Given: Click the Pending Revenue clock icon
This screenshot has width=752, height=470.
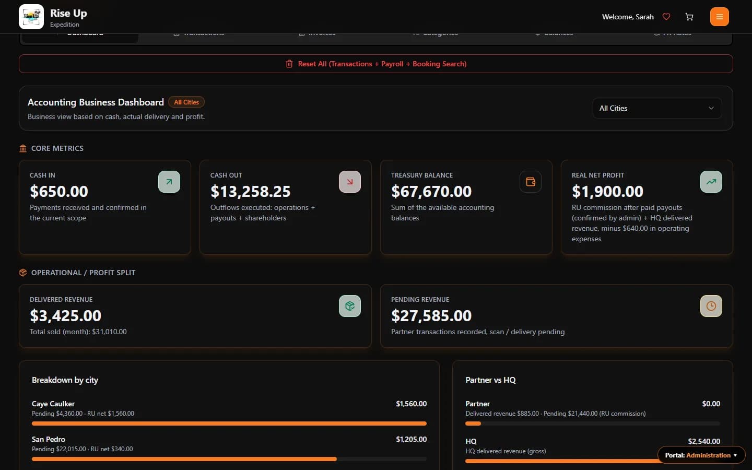Looking at the screenshot, I should point(711,306).
